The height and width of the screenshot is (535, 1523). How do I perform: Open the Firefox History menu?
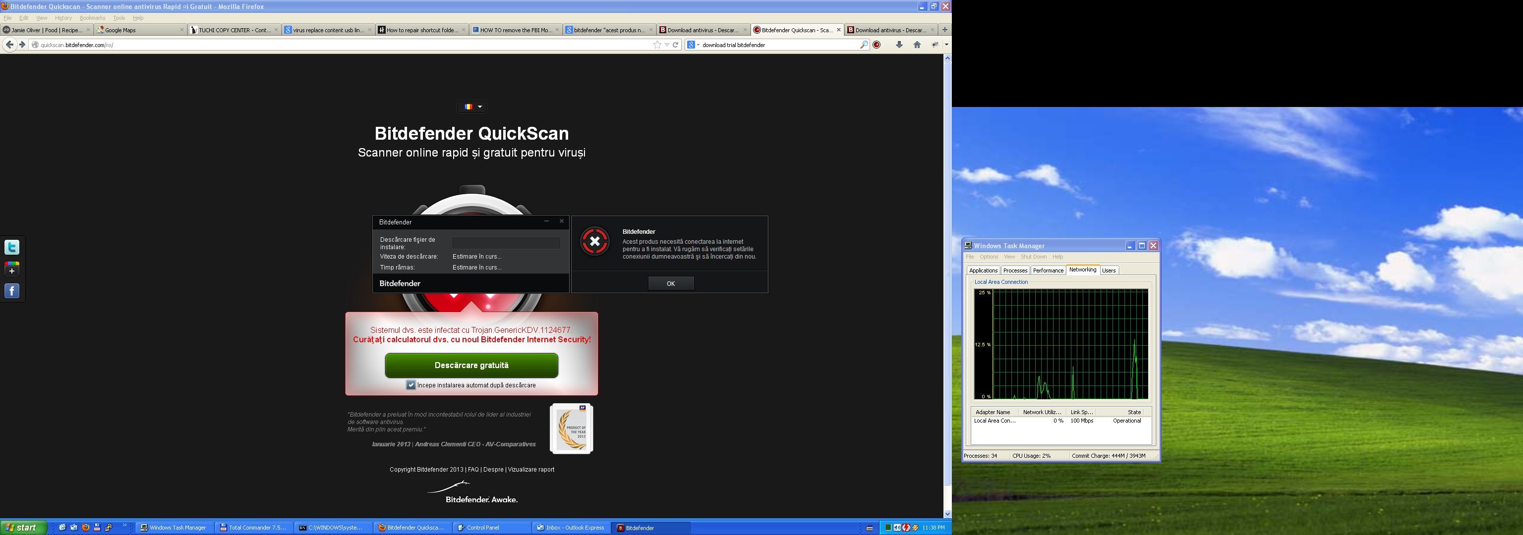(x=63, y=18)
